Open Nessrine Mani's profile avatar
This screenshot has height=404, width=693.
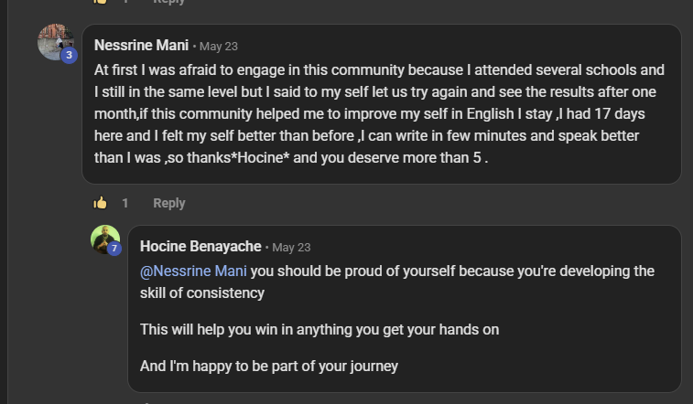[x=54, y=41]
